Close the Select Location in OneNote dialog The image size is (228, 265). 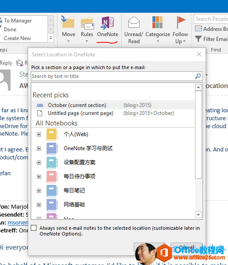(x=199, y=54)
